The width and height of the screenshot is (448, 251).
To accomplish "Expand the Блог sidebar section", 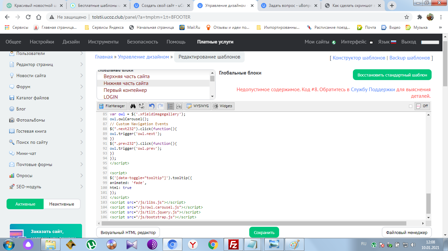I will [81, 109].
